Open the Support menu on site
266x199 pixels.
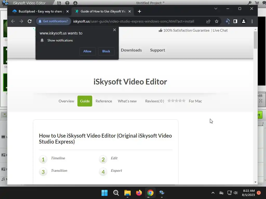pyautogui.click(x=157, y=50)
